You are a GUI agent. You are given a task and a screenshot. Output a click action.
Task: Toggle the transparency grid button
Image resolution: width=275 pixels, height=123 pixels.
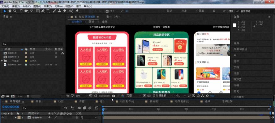click(x=149, y=96)
